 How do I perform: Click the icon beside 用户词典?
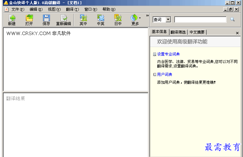[x=154, y=75]
